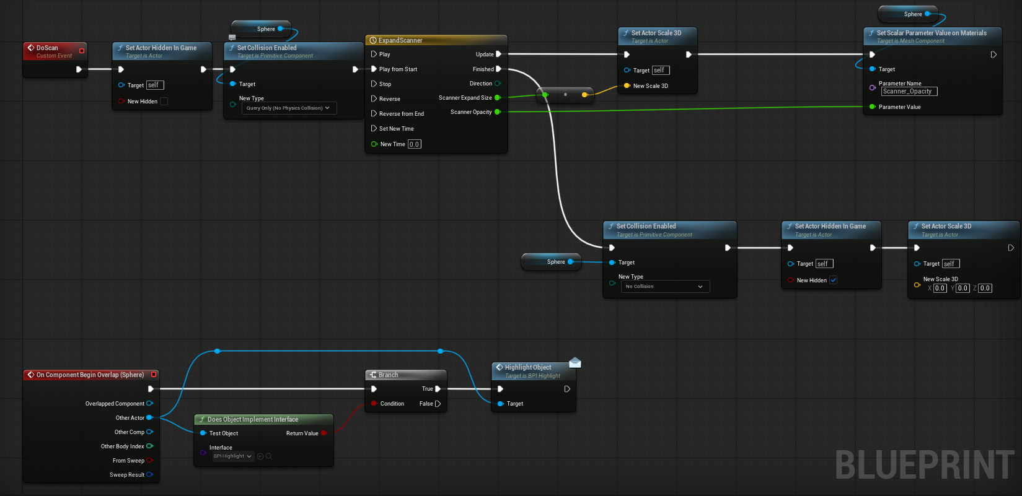The image size is (1022, 496).
Task: Click the Y value field of New Scale 3D
Action: (x=963, y=288)
